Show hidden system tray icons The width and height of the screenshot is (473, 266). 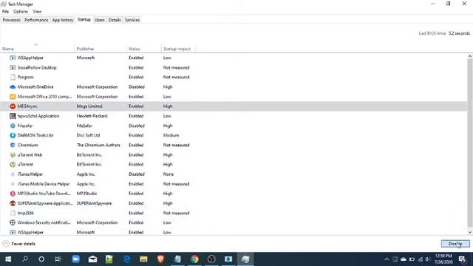(x=387, y=259)
